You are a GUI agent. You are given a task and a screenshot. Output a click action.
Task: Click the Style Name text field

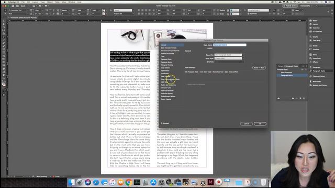pyautogui.click(x=230, y=45)
